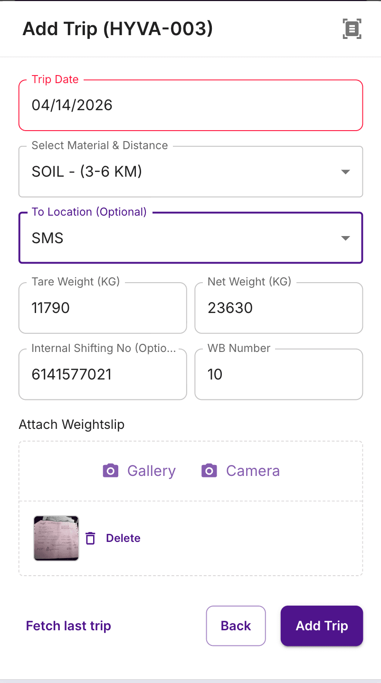Expand the To Location dropdown arrow
This screenshot has height=683, width=381.
click(346, 238)
